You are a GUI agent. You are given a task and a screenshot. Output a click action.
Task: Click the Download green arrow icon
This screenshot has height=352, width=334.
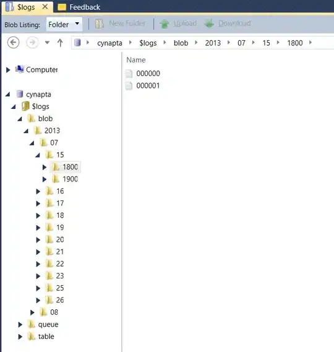point(209,24)
